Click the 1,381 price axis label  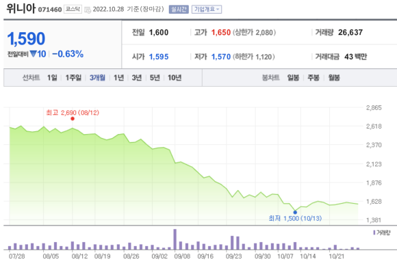pos(374,220)
